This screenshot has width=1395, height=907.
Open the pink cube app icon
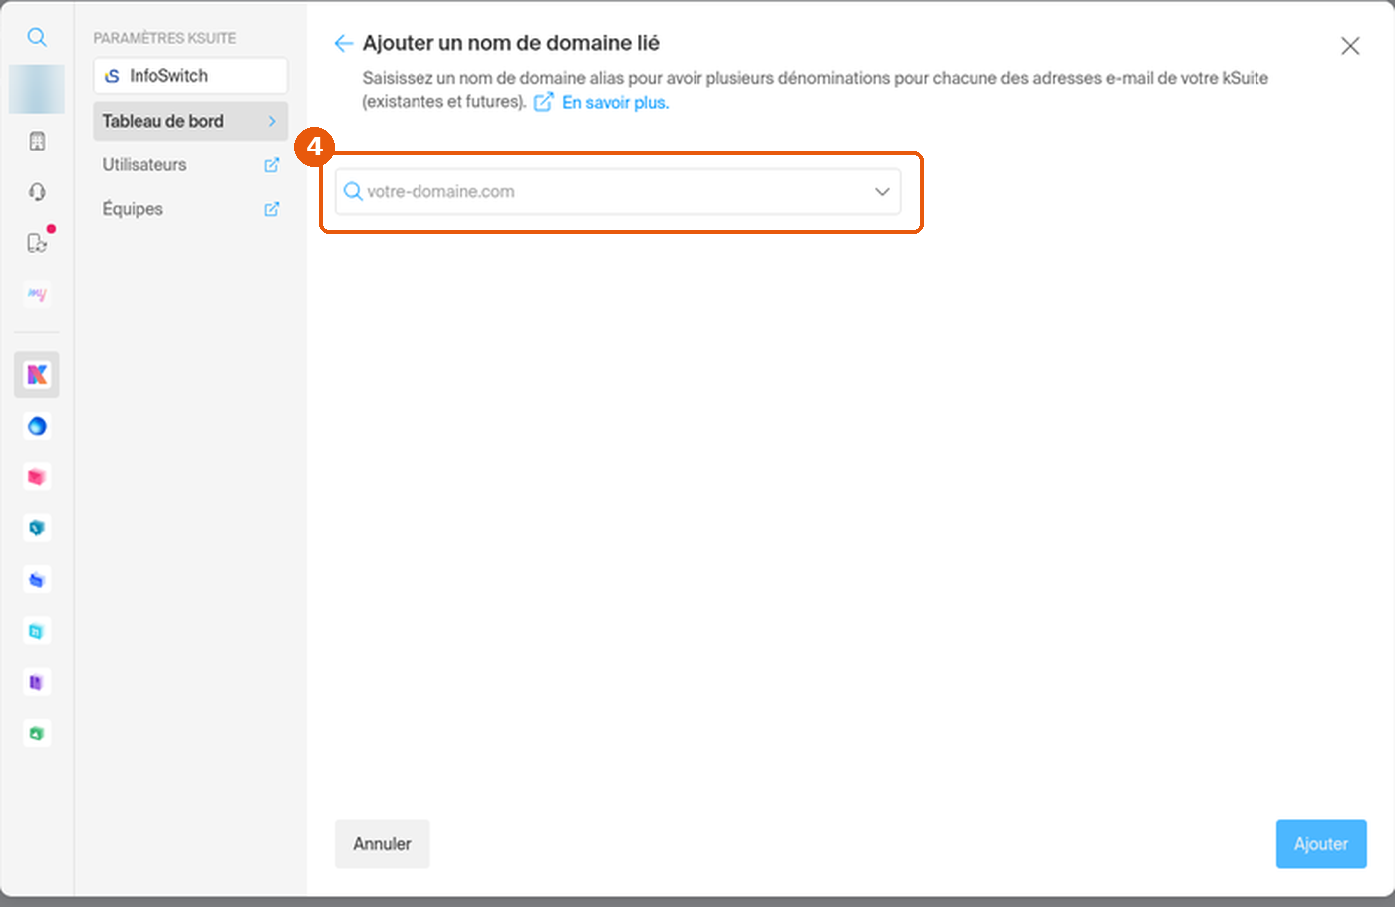(x=37, y=477)
